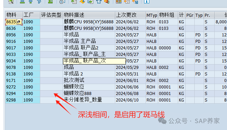This screenshot has height=130, width=227.
Task: Click description 蝴蝶效应888
Action: tap(78, 93)
